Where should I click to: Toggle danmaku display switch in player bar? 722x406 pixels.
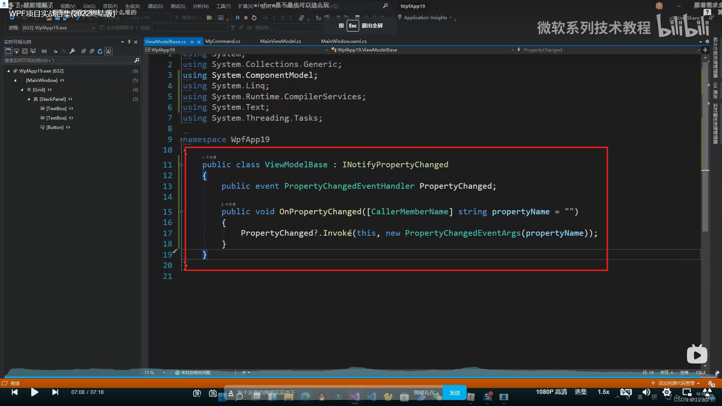197,393
